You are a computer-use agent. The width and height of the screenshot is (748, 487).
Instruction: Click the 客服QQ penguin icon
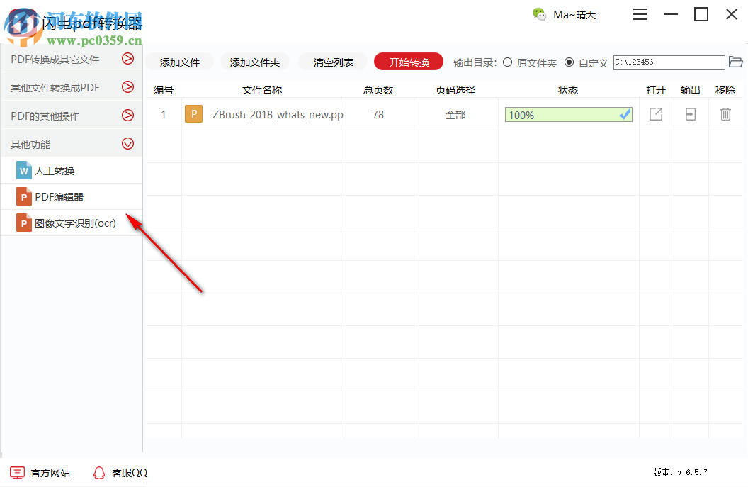tap(98, 472)
